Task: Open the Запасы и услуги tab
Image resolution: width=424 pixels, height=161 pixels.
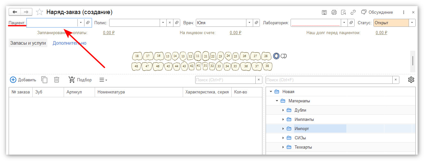Action: tap(28, 43)
